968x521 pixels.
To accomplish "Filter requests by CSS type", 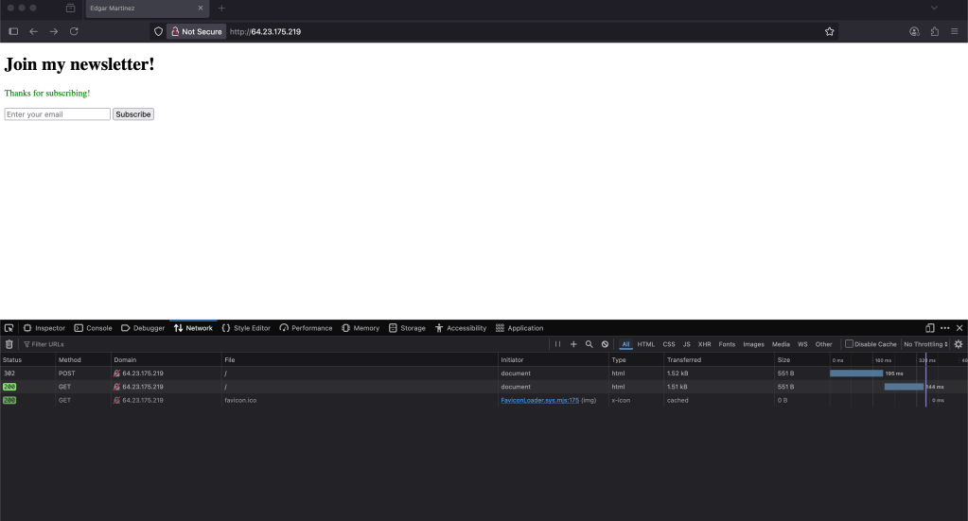I will [x=668, y=344].
